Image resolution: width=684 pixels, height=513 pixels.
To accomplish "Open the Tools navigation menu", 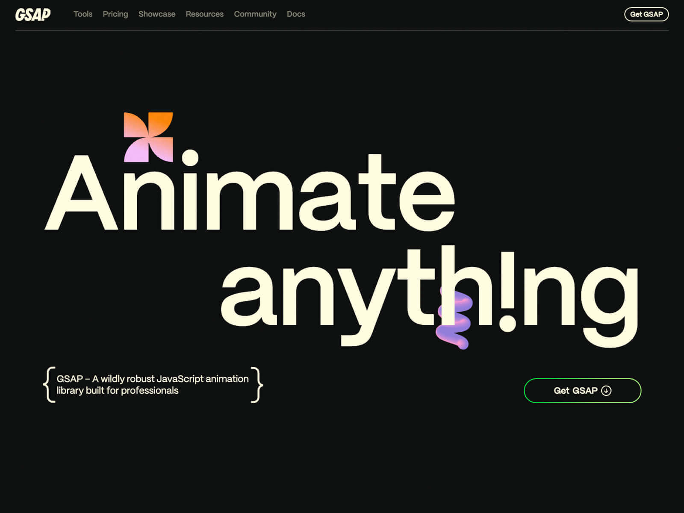I will pos(83,14).
